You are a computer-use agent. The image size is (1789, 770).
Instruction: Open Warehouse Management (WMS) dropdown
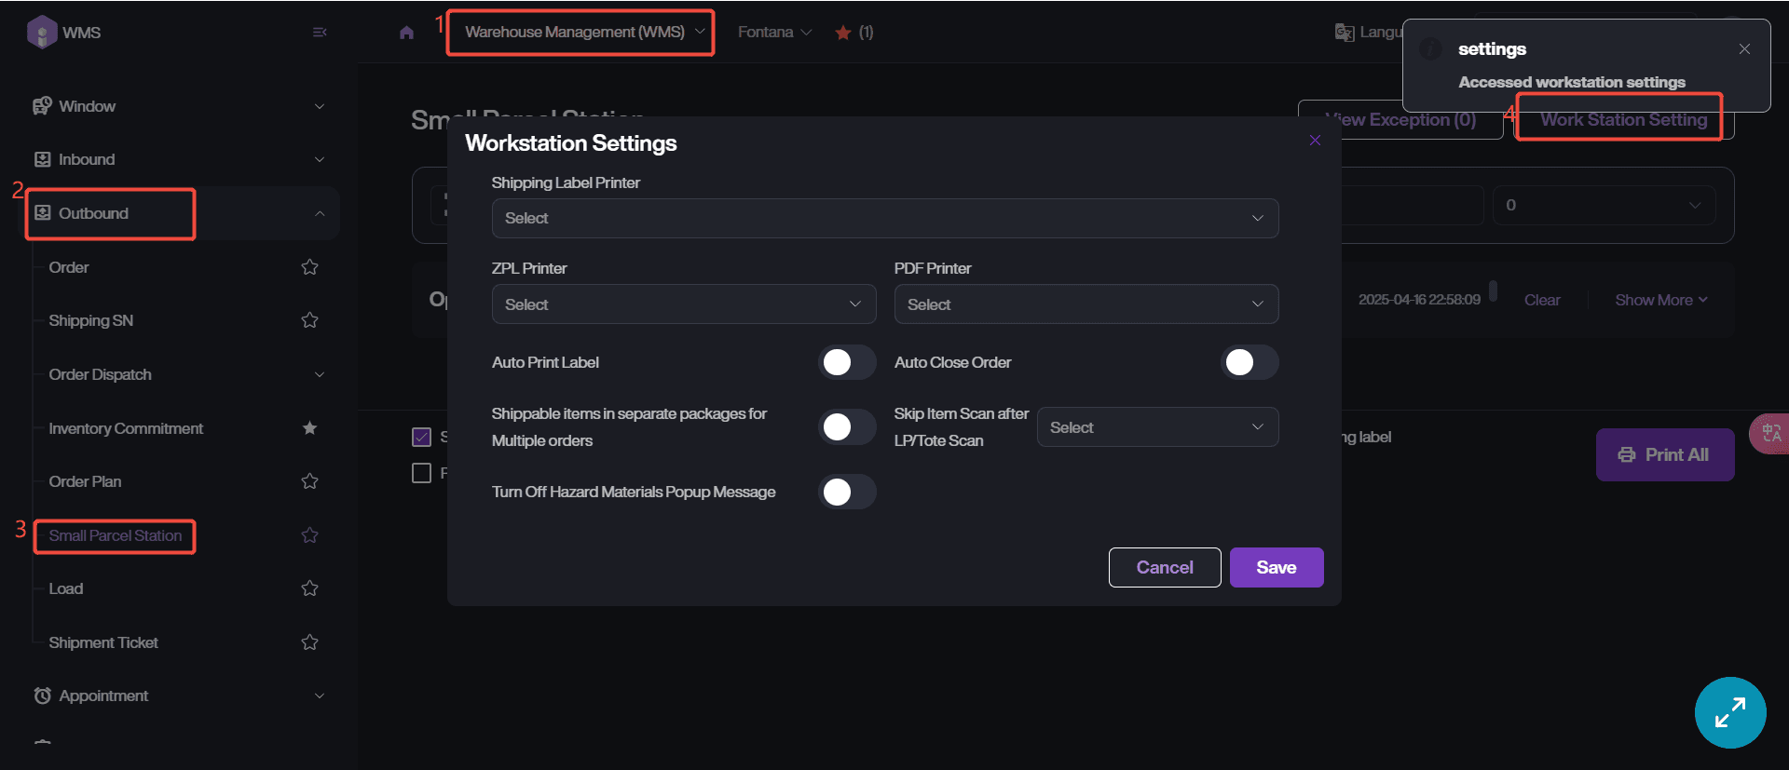pyautogui.click(x=584, y=33)
